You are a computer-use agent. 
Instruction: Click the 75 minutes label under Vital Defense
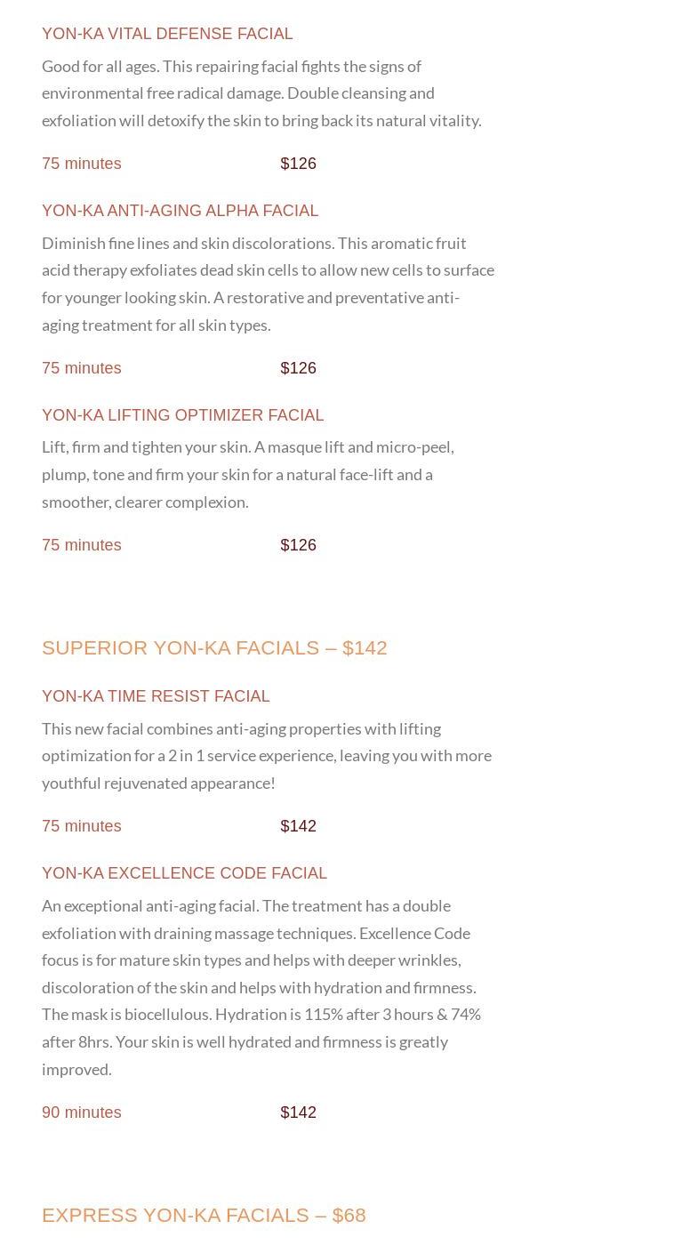(x=82, y=164)
